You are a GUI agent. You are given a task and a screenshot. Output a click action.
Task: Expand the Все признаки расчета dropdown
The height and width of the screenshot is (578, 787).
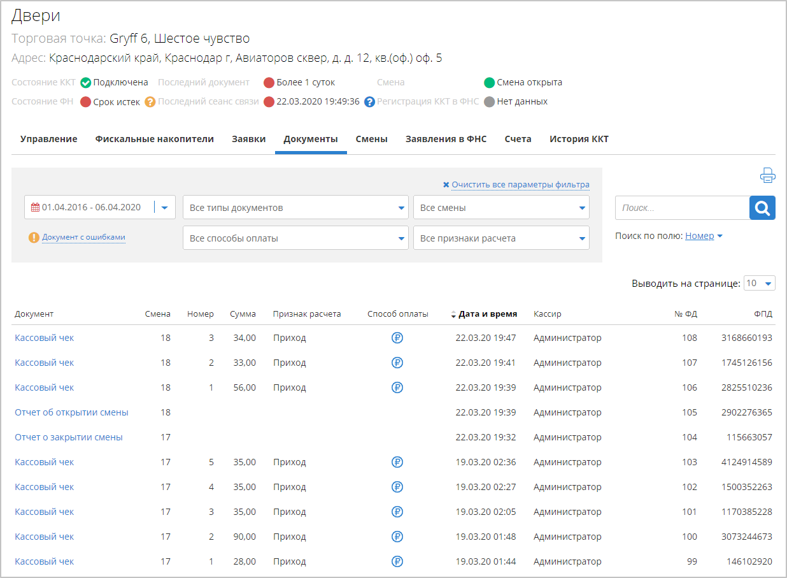click(x=501, y=238)
